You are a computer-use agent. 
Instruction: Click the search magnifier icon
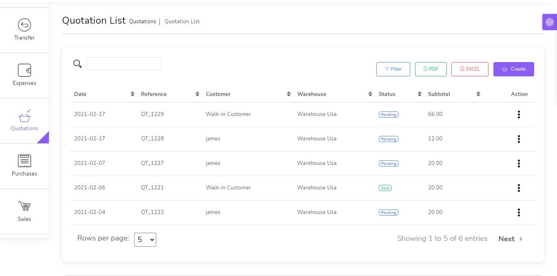pyautogui.click(x=77, y=64)
